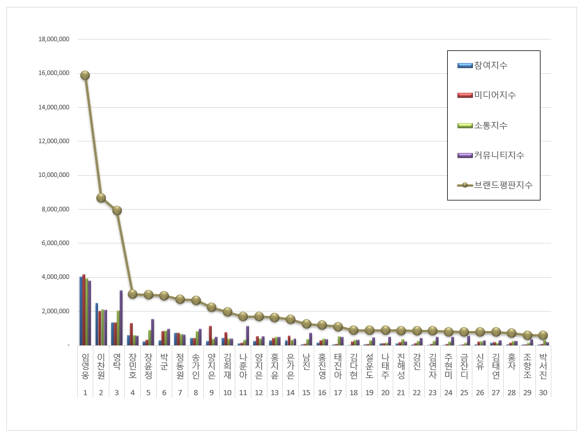
Task: Click the line marker above 영탁
Action: click(117, 211)
